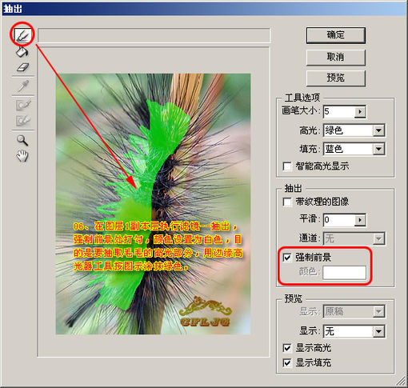Select the Edge Touchup tool

click(23, 121)
